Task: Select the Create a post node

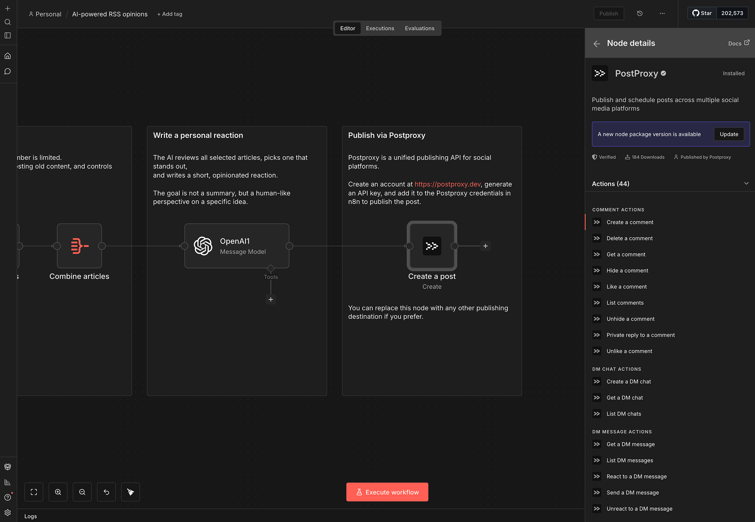Action: (432, 246)
